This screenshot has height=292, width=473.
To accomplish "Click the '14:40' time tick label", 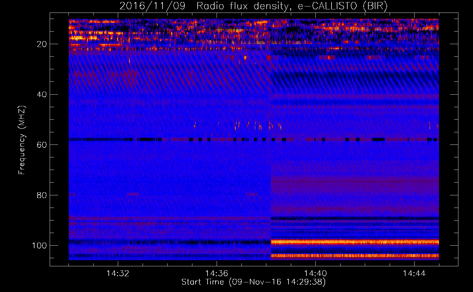I will tap(315, 274).
